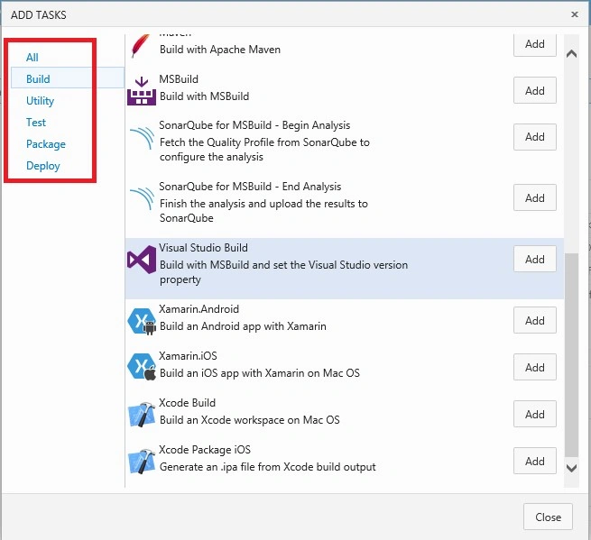The height and width of the screenshot is (540, 591).
Task: Add the Xcode Package iOS task
Action: pos(534,461)
